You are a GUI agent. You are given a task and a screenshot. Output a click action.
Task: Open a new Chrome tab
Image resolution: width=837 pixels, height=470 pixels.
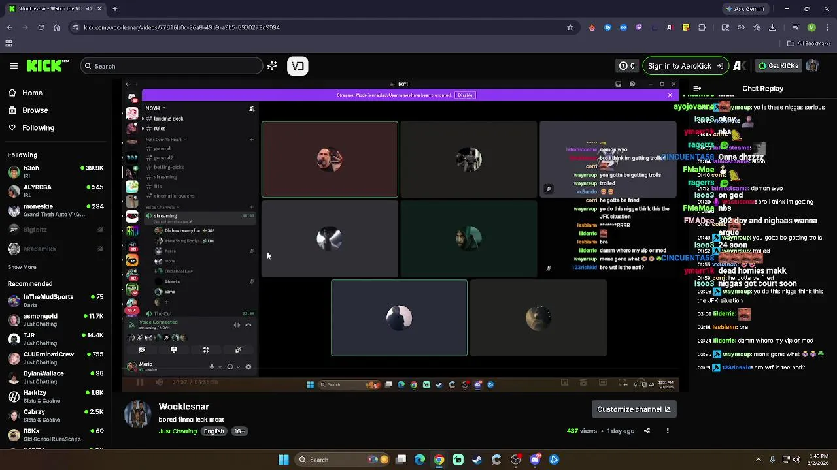114,9
